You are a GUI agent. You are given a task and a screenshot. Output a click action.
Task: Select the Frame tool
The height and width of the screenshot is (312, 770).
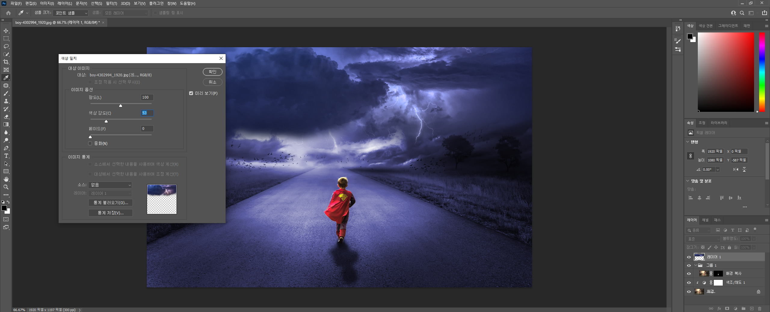(x=6, y=70)
